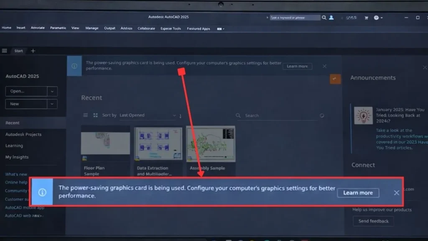Select Learning in the sidebar
This screenshot has width=428, height=241.
14,146
